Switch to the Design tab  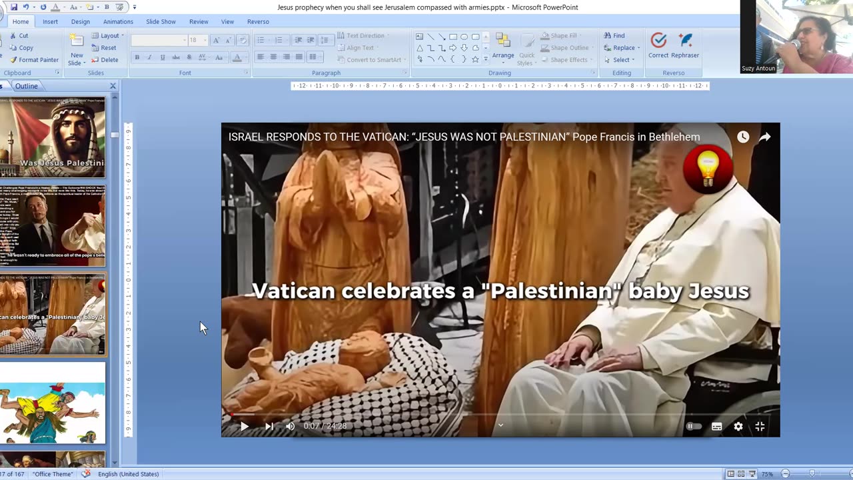pyautogui.click(x=80, y=21)
